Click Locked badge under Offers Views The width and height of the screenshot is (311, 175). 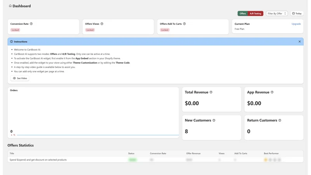coord(90,30)
